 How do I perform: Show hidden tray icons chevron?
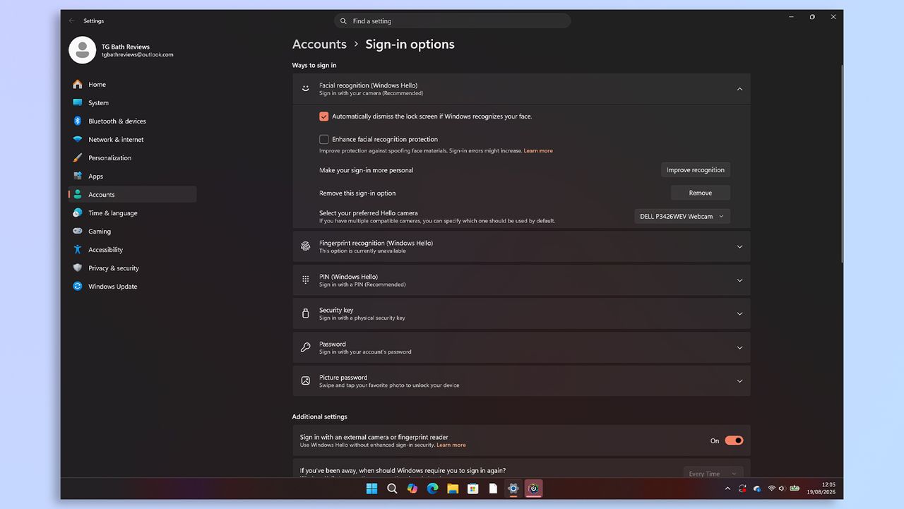(x=727, y=489)
